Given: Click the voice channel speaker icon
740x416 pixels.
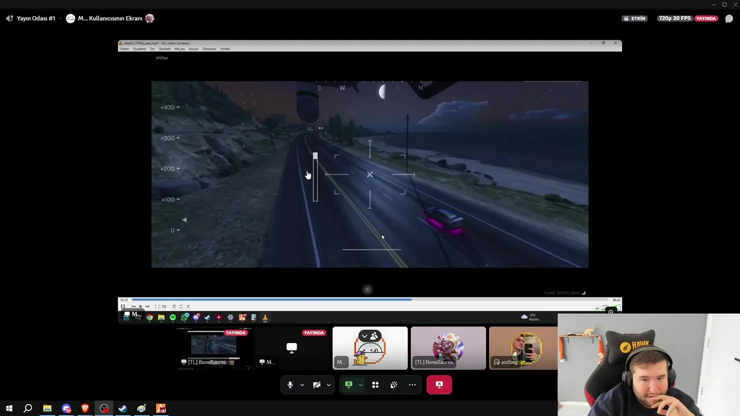Looking at the screenshot, I should [x=9, y=18].
